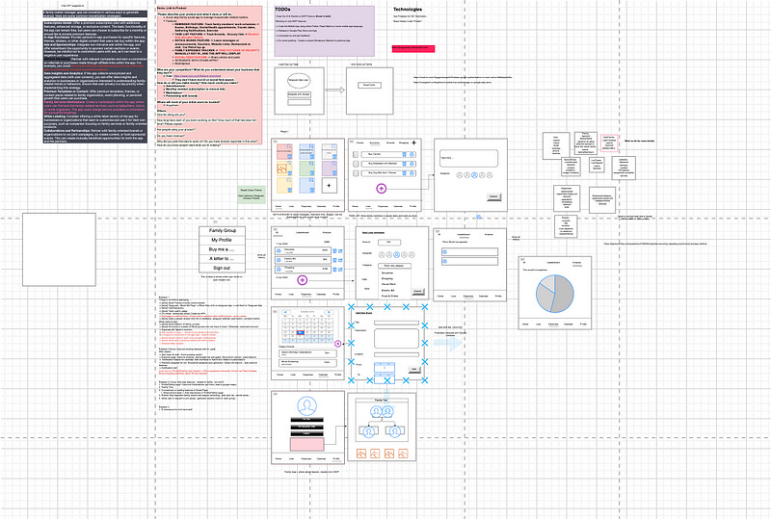
Task: Tick checkbox of the last to-do item
Action: (x=356, y=173)
